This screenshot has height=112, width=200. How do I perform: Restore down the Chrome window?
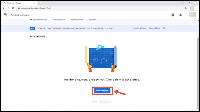pyautogui.click(x=189, y=3)
